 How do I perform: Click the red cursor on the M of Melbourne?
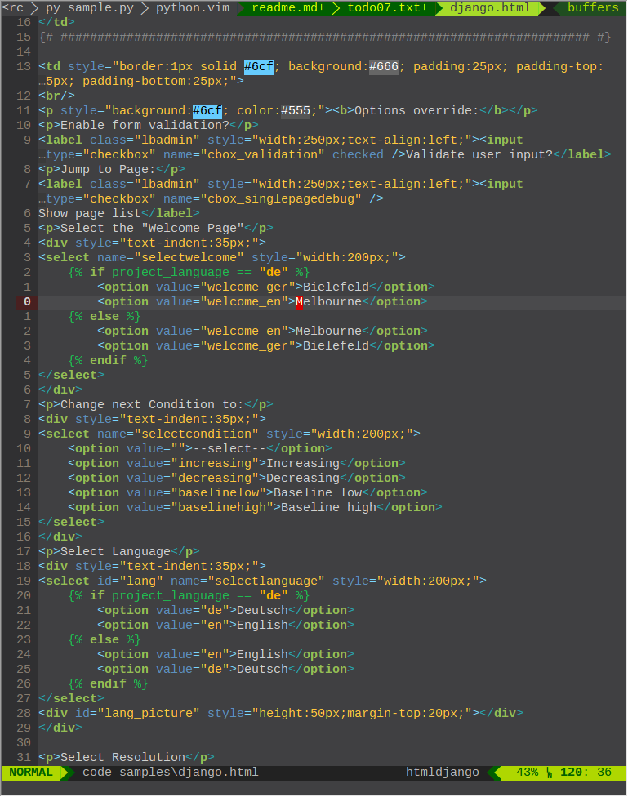click(299, 302)
